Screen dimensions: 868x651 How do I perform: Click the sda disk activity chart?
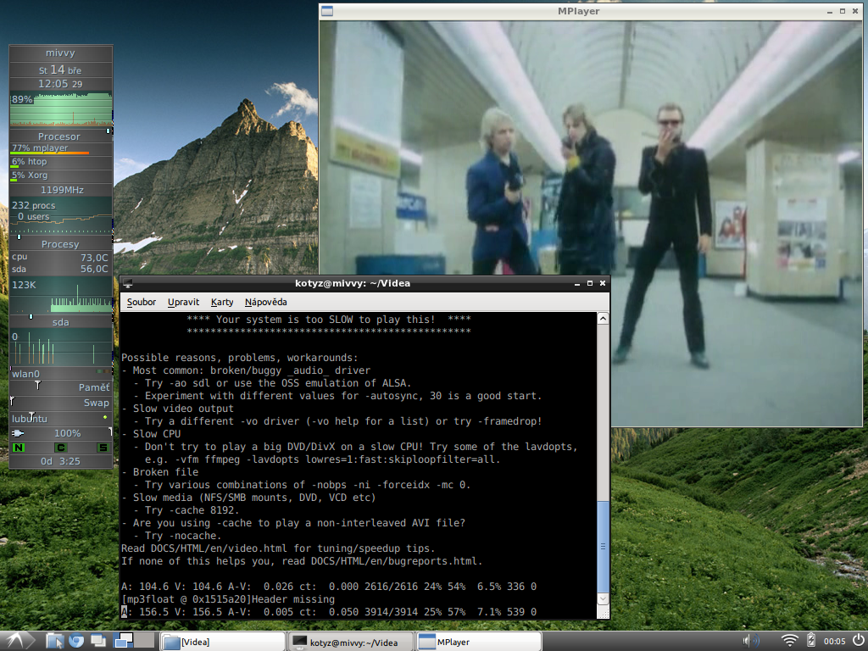point(61,347)
